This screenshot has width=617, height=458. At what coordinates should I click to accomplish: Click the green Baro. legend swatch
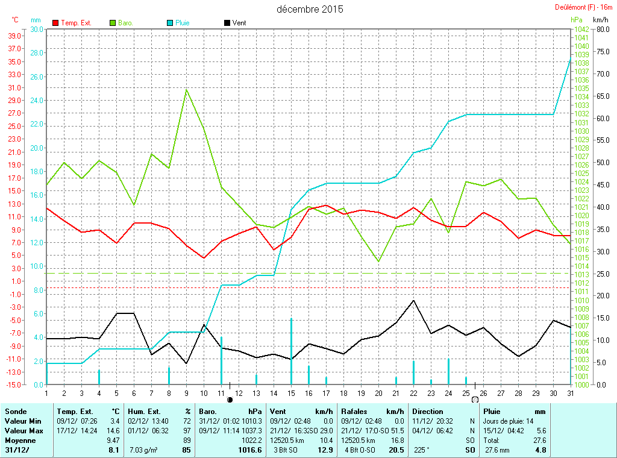113,23
